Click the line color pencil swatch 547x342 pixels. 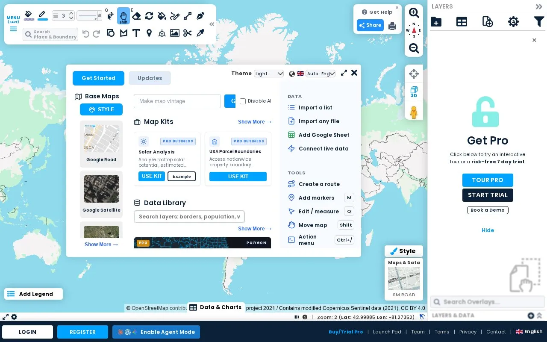coord(42,16)
